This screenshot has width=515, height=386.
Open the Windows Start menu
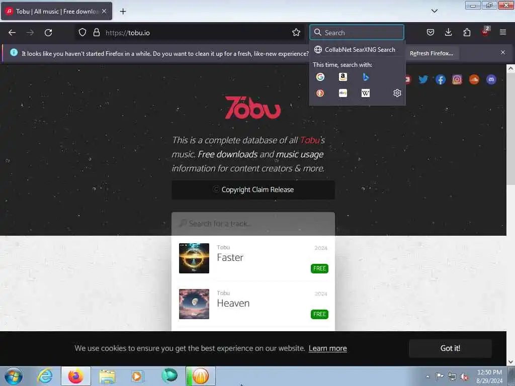[x=14, y=376]
